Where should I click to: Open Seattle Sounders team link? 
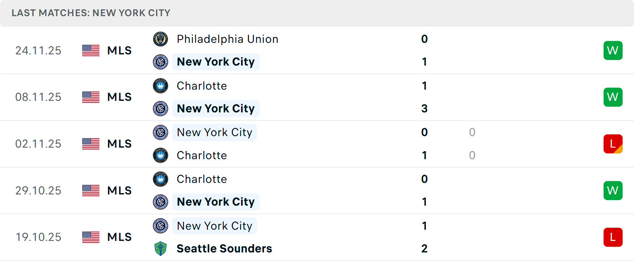coord(224,248)
